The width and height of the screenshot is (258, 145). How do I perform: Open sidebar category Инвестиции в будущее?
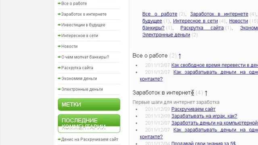pos(83,25)
